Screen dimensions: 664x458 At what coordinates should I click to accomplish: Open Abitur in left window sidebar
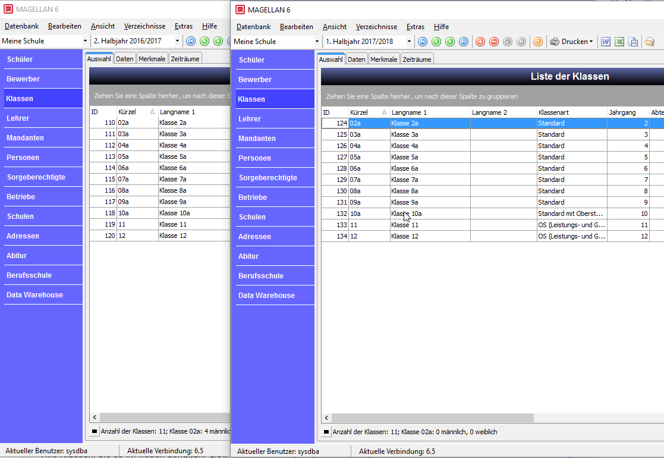(43, 256)
